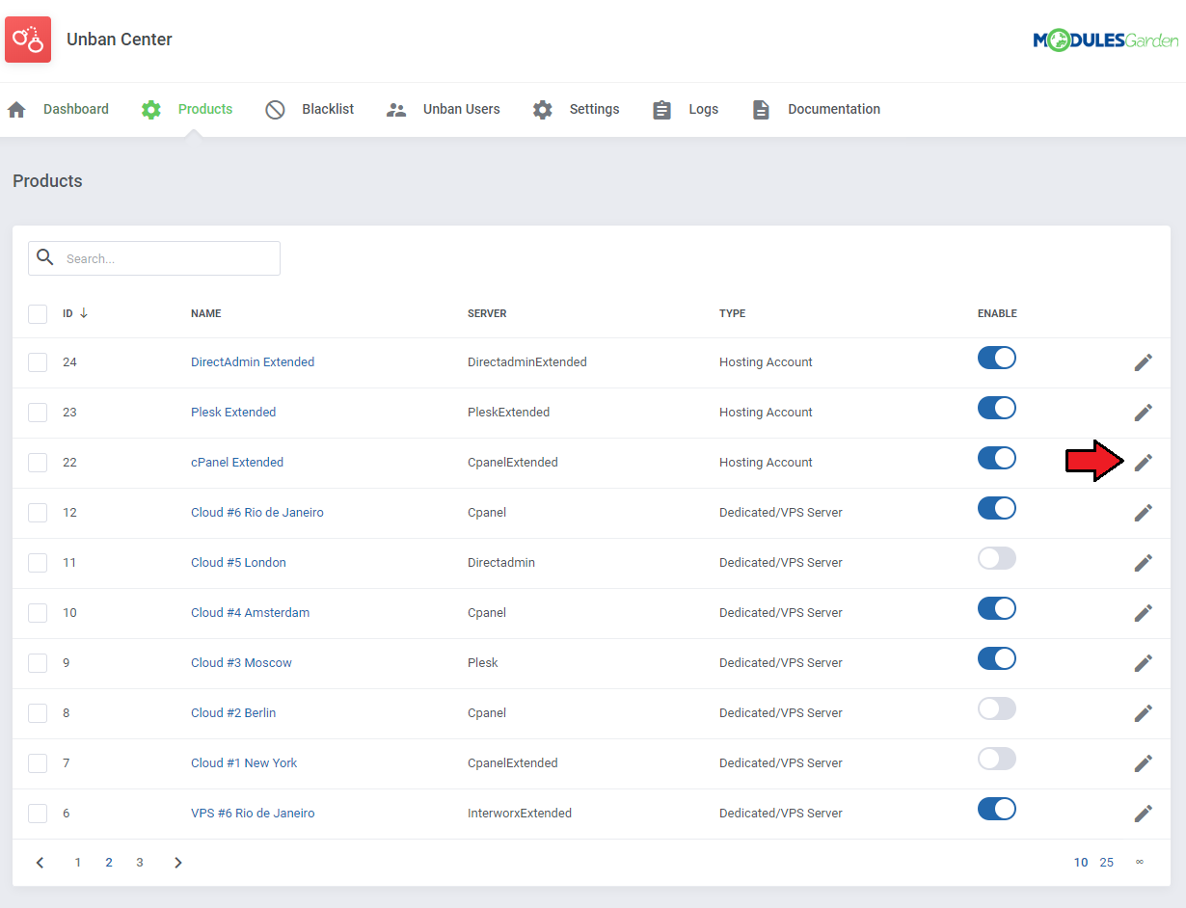Edit Cloud #2 Berlin with pencil icon
The width and height of the screenshot is (1186, 908).
(1144, 713)
